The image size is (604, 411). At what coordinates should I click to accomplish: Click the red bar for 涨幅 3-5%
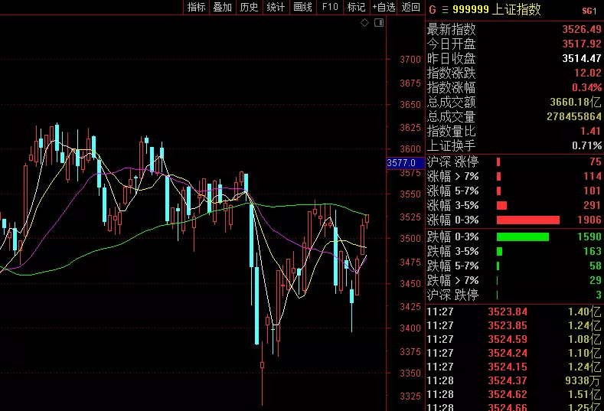click(501, 205)
